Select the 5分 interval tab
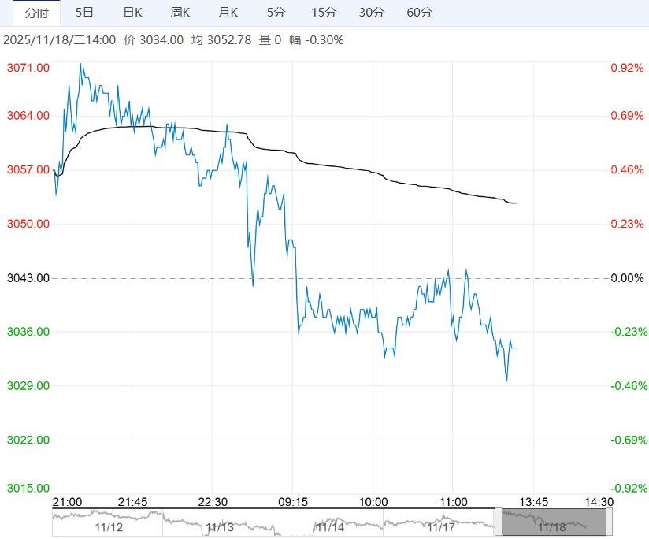649x539 pixels. 276,13
